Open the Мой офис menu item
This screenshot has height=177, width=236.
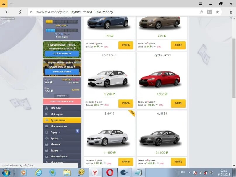click(62, 108)
